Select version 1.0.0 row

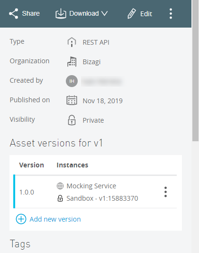95,192
